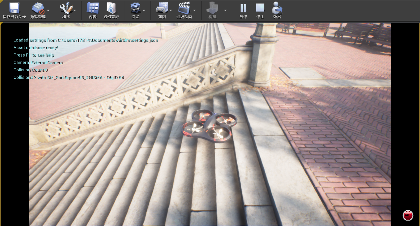Open the Unreal Marketplace (虚幻商城) icon
Screen dimensions: 420x226
111,8
